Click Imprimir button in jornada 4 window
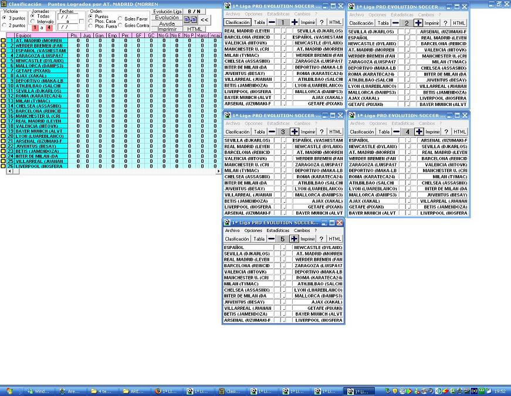The image size is (511, 396). coord(432,131)
